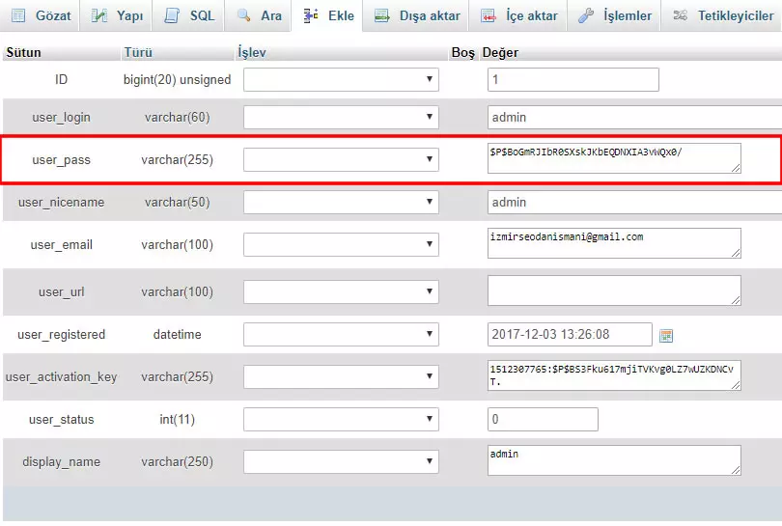Click the Sütun column header link
782x526 pixels.
click(x=23, y=52)
